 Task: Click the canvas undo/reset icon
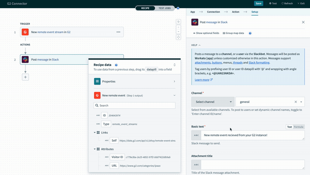(178, 22)
